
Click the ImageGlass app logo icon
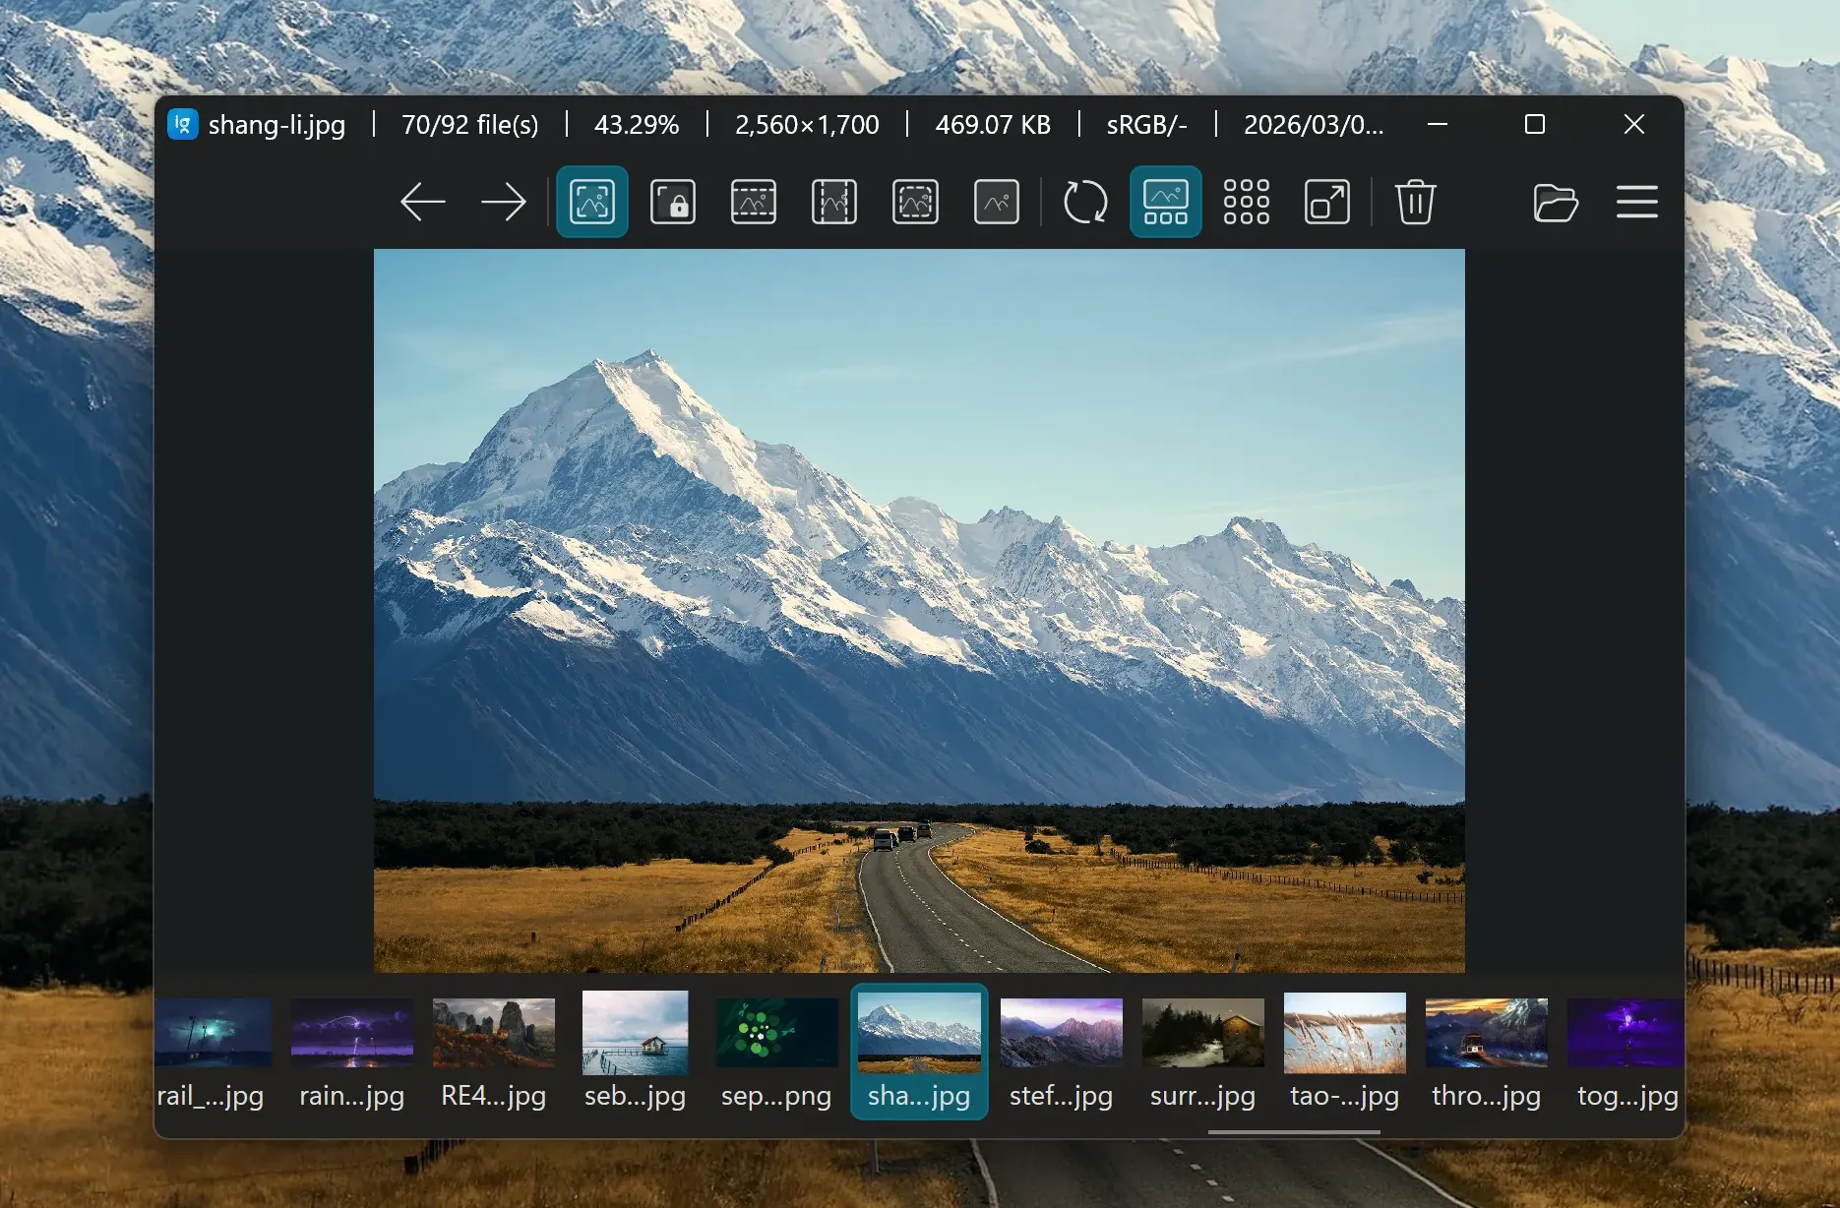click(x=183, y=125)
